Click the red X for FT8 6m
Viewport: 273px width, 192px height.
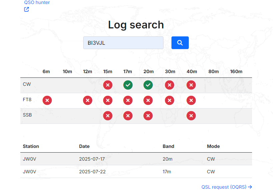click(47, 100)
